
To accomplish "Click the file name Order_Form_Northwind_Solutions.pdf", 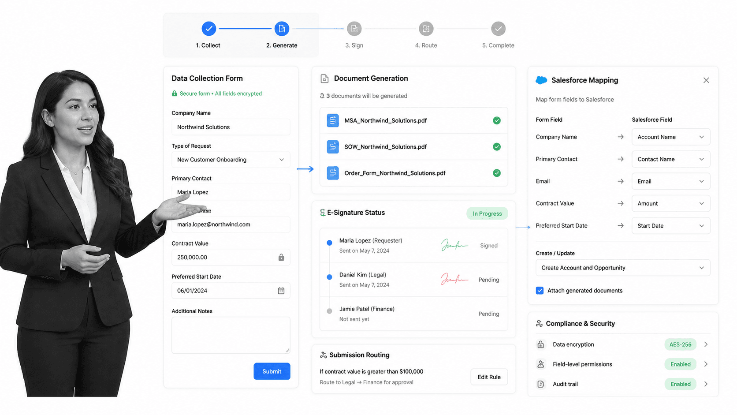I will tap(395, 173).
